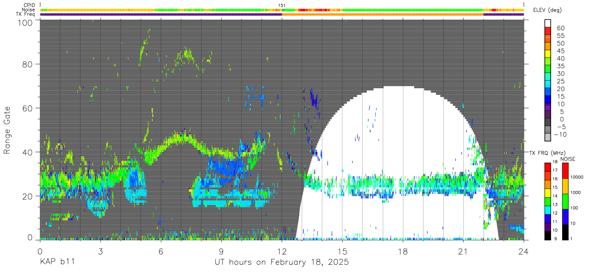Viewport: 589px width, 272px height.
Task: Click the 'CPID' strip label
Action: coord(29,5)
